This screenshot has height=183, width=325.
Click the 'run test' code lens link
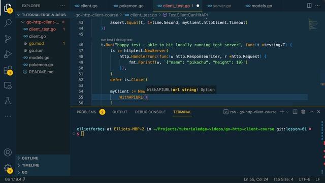coord(107,40)
